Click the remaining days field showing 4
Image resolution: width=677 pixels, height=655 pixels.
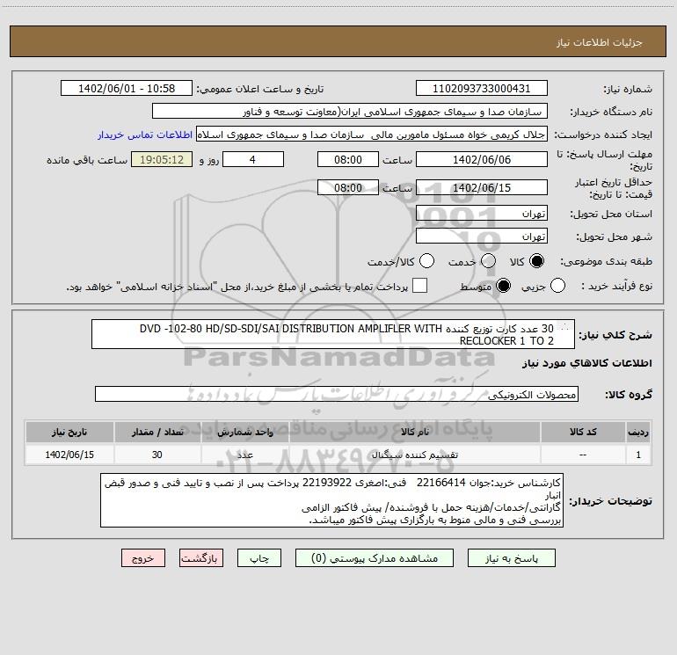pos(253,159)
